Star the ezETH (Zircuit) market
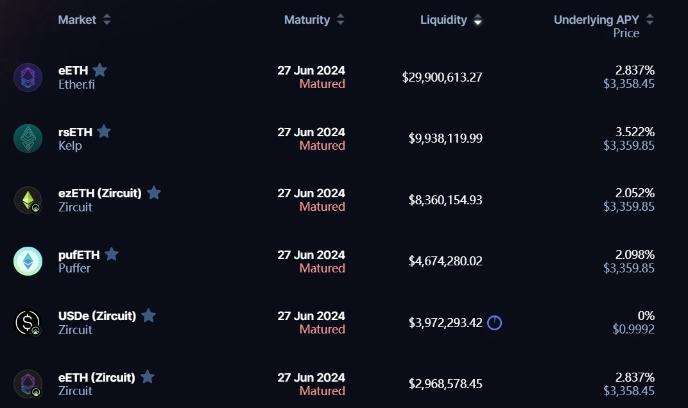Screen dimensions: 688x408 coord(154,193)
